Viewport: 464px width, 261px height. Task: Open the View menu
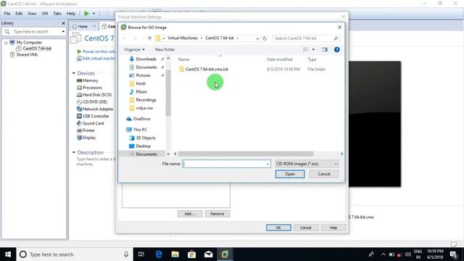point(32,14)
